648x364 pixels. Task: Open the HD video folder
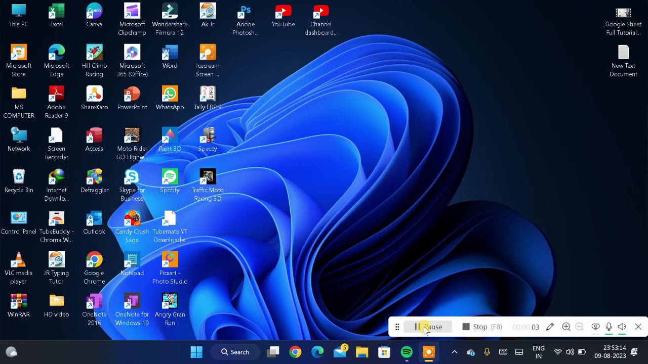coord(56,306)
